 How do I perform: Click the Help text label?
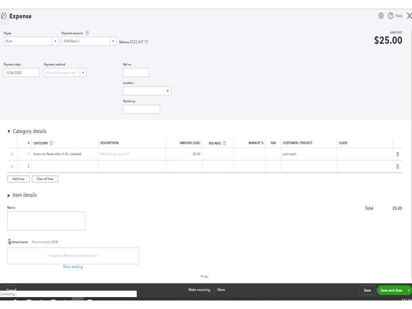coord(399,16)
